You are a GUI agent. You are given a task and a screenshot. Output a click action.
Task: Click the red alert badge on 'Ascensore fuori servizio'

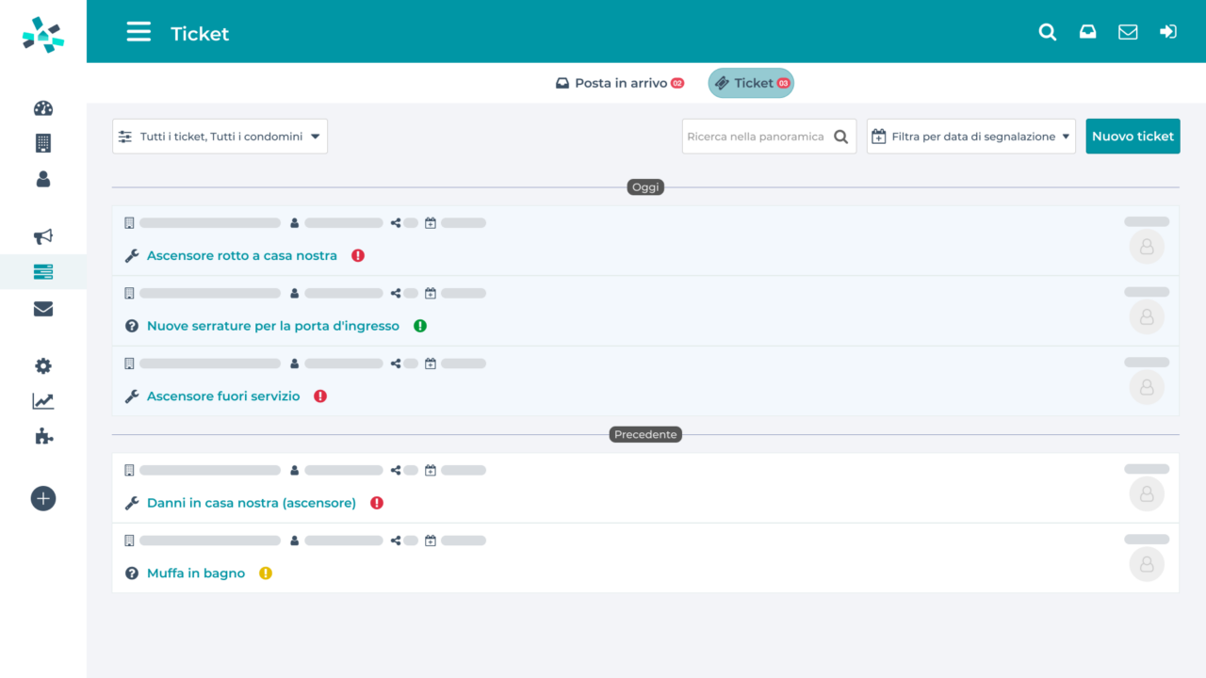[x=319, y=395]
